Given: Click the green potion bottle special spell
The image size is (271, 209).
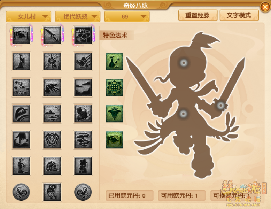Looking at the screenshot, I should tap(114, 61).
